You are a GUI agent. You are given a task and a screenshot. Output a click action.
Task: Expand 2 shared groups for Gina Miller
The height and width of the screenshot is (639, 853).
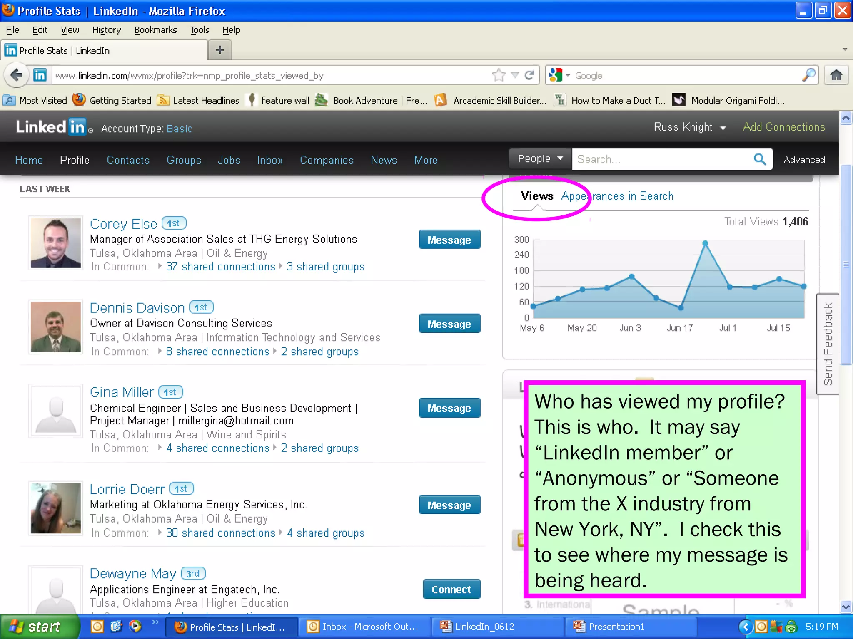tap(319, 448)
